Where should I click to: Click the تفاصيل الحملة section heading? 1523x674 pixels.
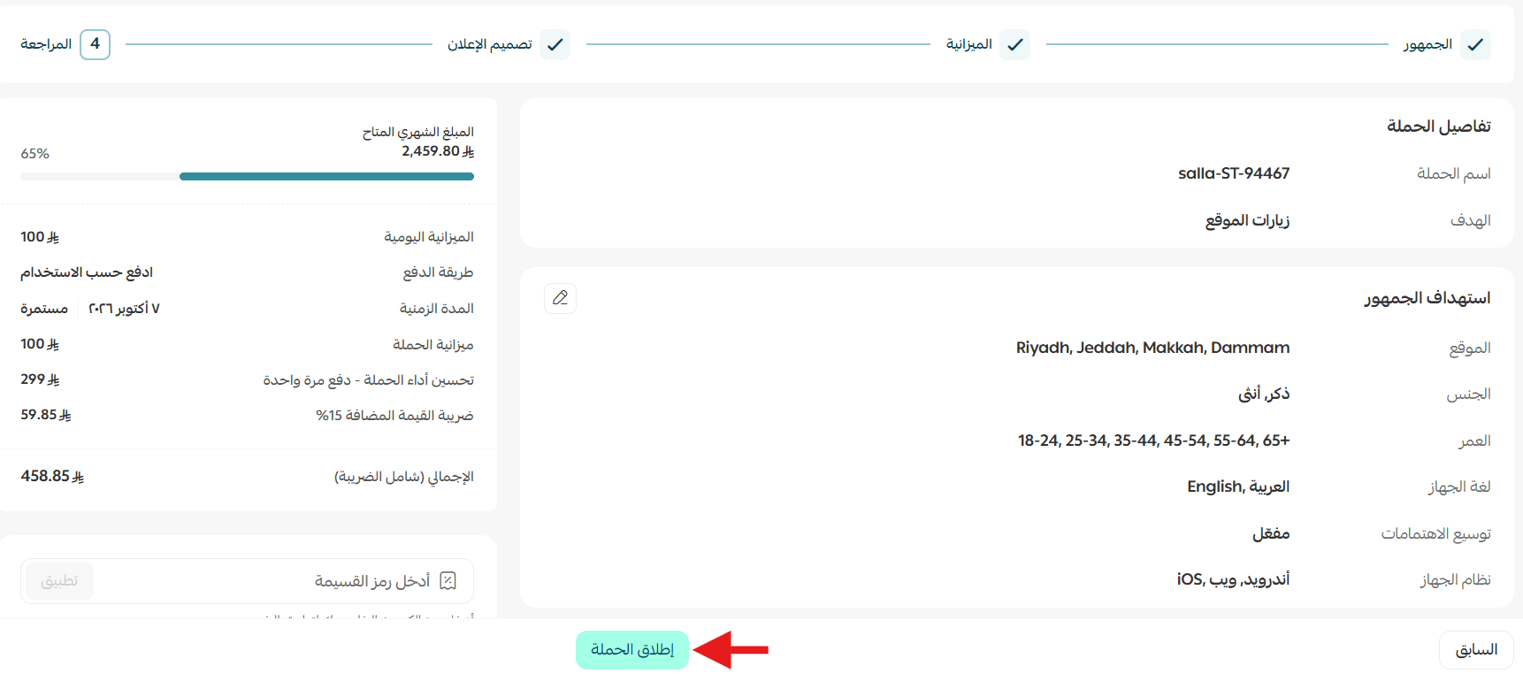click(x=1439, y=126)
